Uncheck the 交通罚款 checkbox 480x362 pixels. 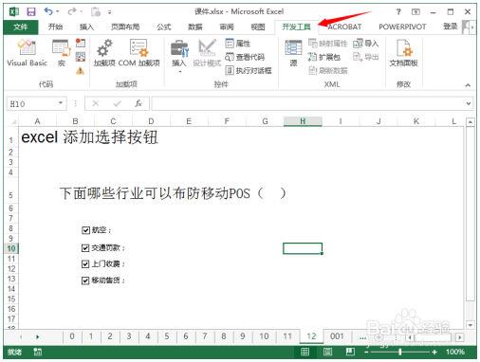click(85, 248)
